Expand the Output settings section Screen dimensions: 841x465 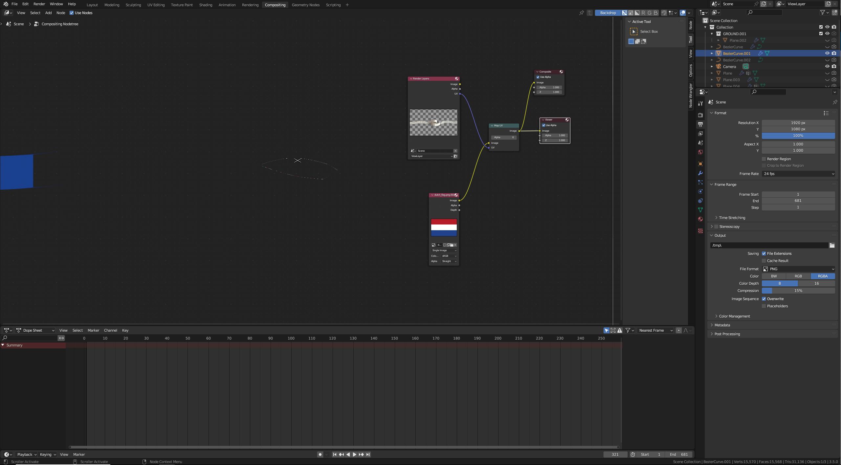720,235
